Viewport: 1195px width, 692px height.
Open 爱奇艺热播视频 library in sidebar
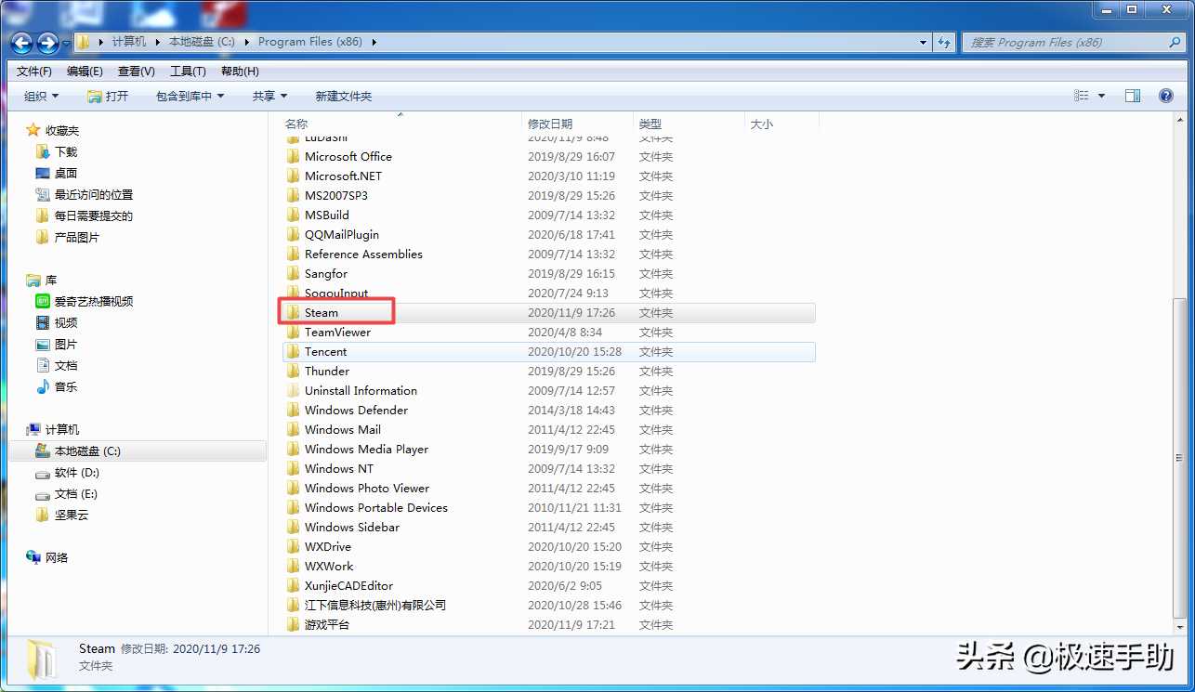pyautogui.click(x=93, y=301)
